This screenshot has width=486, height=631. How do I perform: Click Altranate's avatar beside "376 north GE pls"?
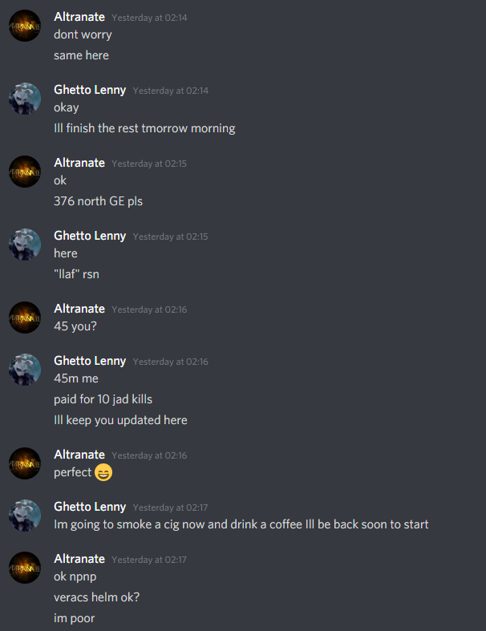point(25,172)
